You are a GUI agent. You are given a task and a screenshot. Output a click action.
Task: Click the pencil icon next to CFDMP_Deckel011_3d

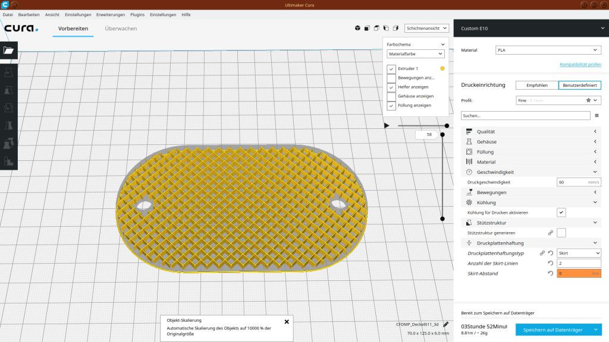click(x=446, y=324)
